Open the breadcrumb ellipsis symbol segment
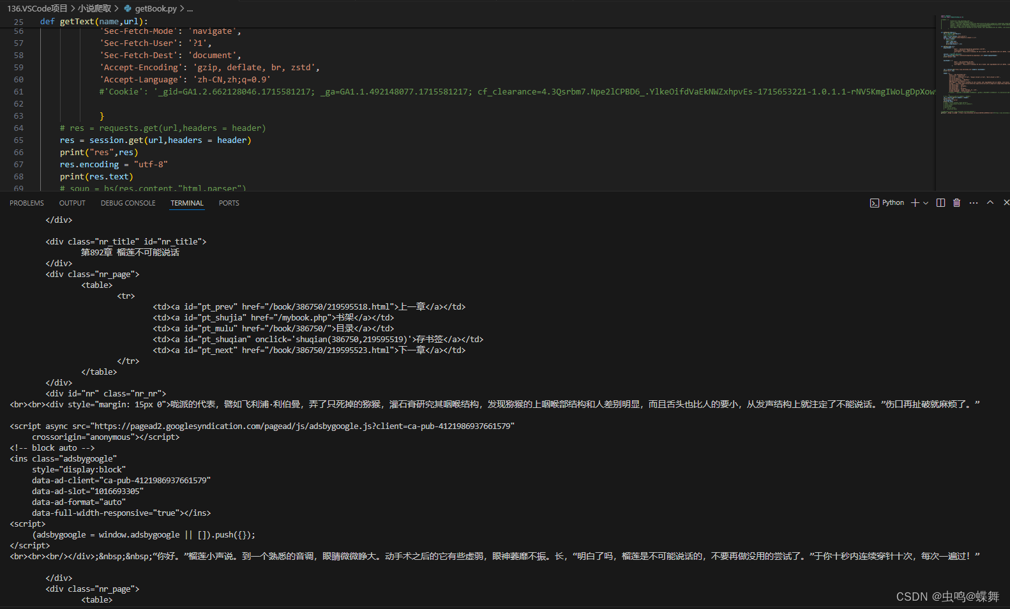Viewport: 1010px width, 609px height. (190, 9)
